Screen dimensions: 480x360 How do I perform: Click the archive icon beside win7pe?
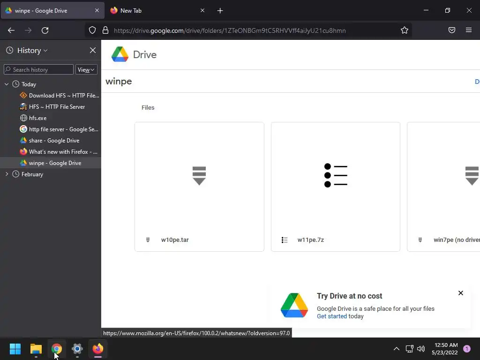420,240
